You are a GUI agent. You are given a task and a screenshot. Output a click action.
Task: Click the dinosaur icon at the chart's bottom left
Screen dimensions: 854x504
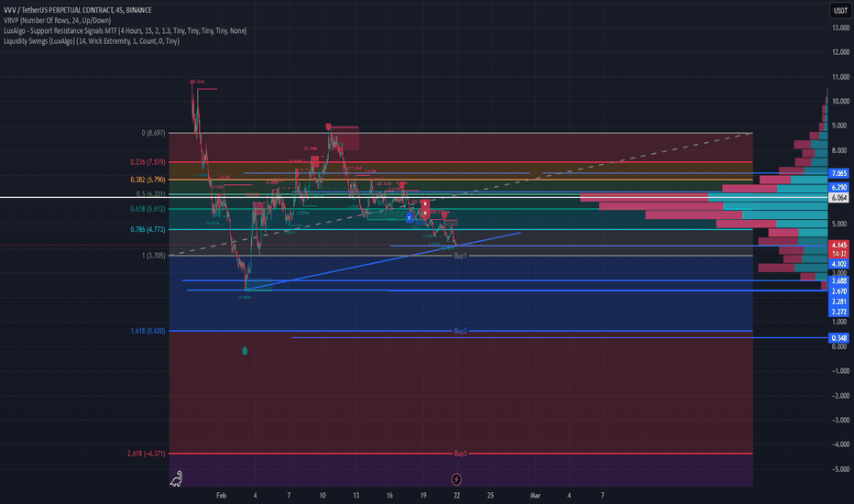click(x=177, y=479)
